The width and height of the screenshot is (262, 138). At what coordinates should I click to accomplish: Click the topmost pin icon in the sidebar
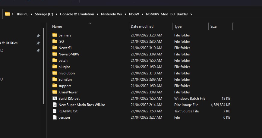click(38, 36)
